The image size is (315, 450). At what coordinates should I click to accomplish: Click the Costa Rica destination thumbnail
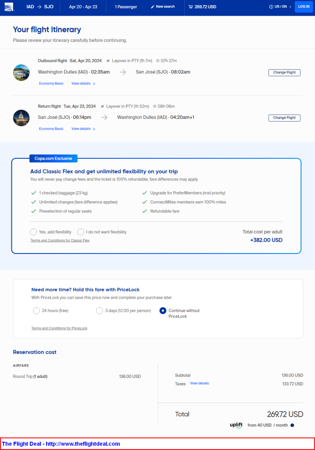point(21,73)
